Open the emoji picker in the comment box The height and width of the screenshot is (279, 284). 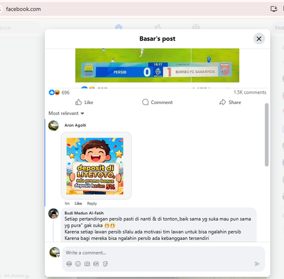(78, 264)
